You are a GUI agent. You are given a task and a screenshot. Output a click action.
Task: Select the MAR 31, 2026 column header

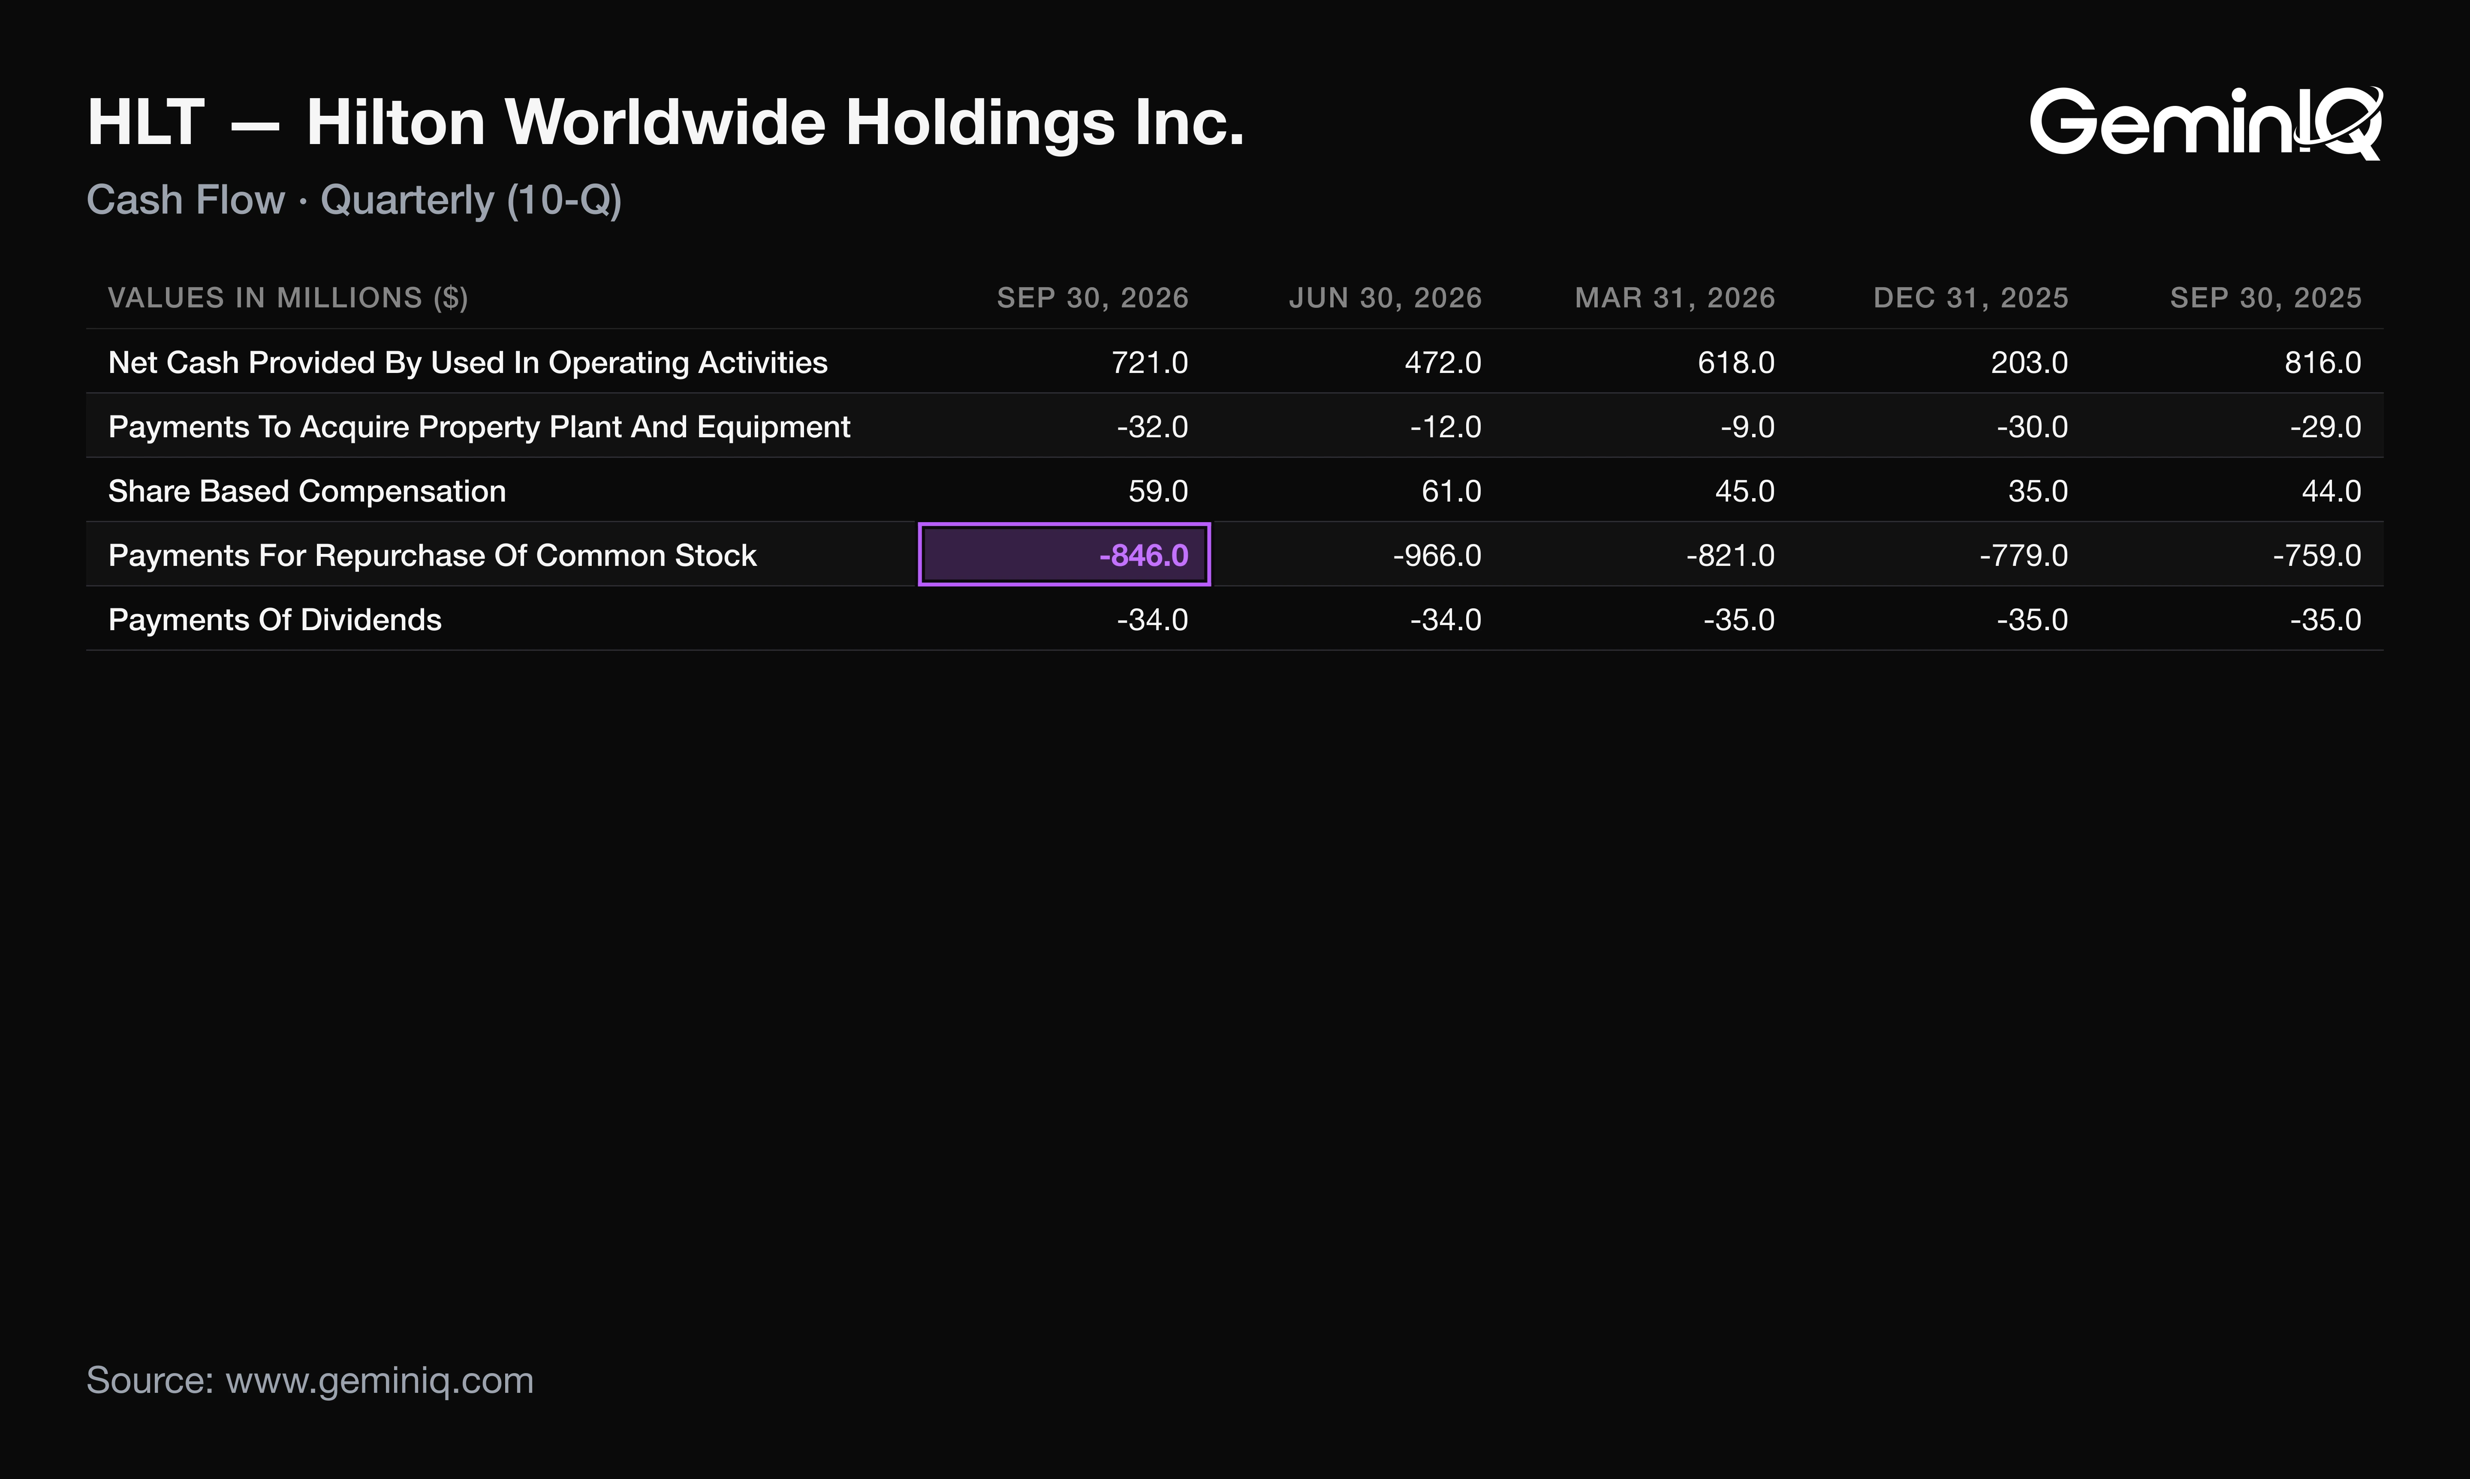pos(1675,298)
